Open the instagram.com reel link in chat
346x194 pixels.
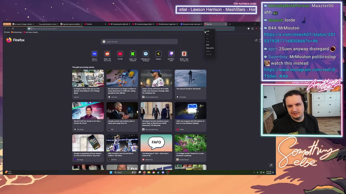[x=300, y=73]
